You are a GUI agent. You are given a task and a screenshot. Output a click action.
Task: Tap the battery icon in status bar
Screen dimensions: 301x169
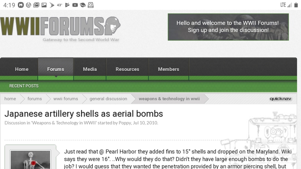click(296, 5)
